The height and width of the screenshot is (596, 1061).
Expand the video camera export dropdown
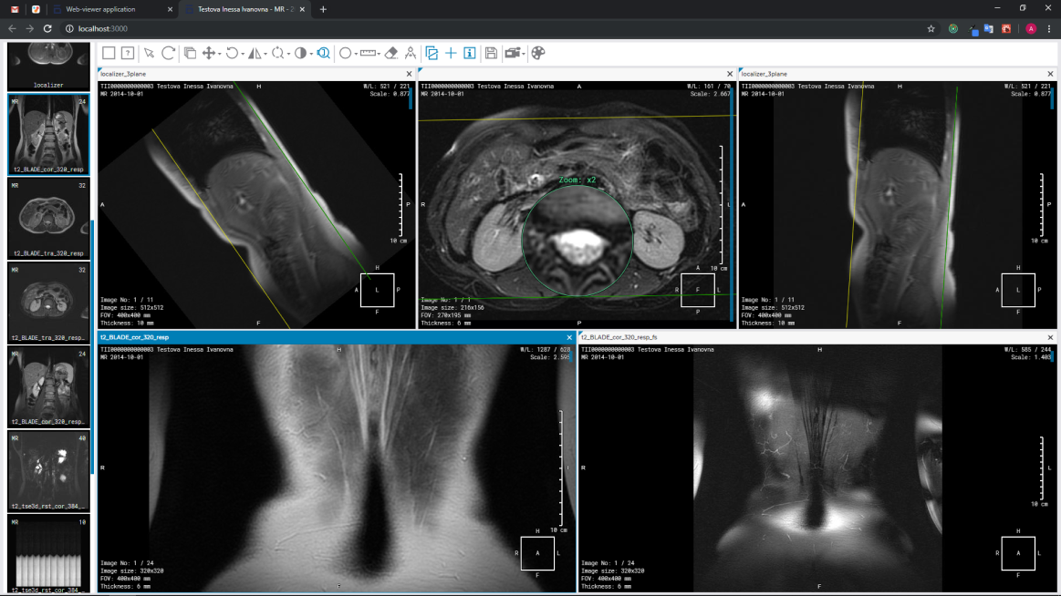[524, 54]
